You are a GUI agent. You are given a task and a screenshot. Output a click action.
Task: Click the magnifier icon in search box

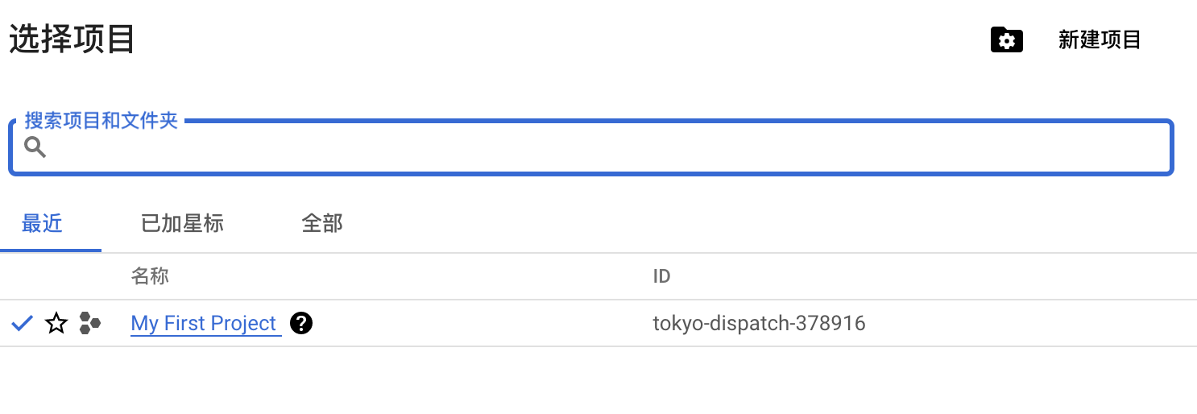(x=35, y=147)
